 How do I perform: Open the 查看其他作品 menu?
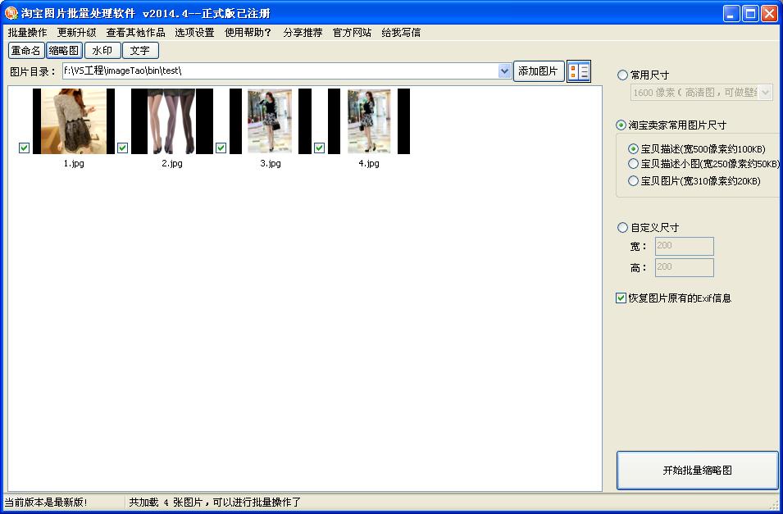click(135, 33)
